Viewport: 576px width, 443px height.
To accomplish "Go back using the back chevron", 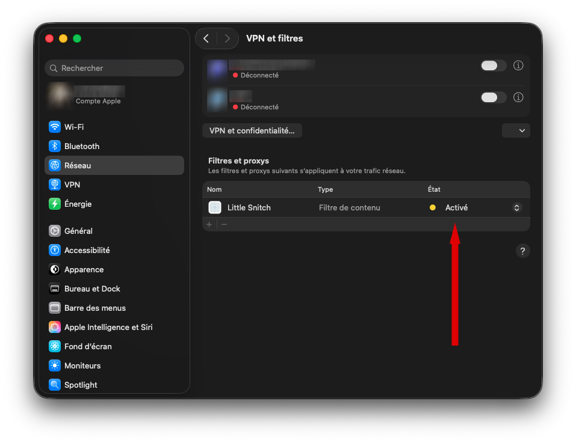I will (x=206, y=38).
